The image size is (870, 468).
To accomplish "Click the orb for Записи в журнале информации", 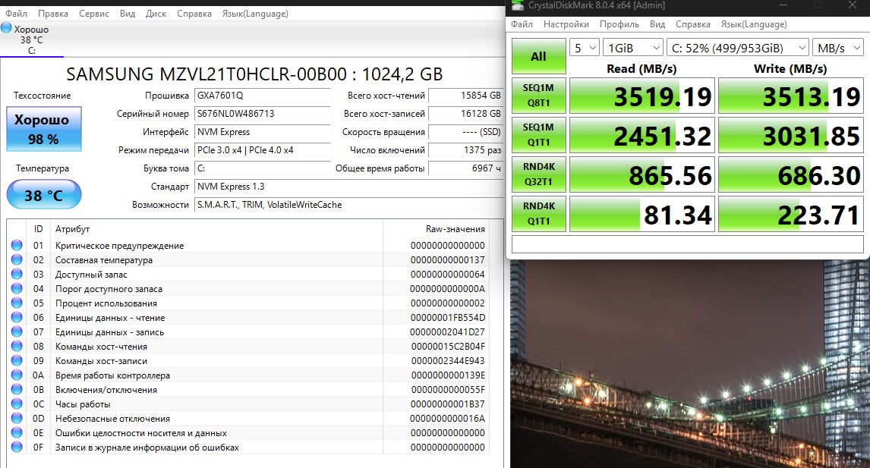I will tap(17, 447).
